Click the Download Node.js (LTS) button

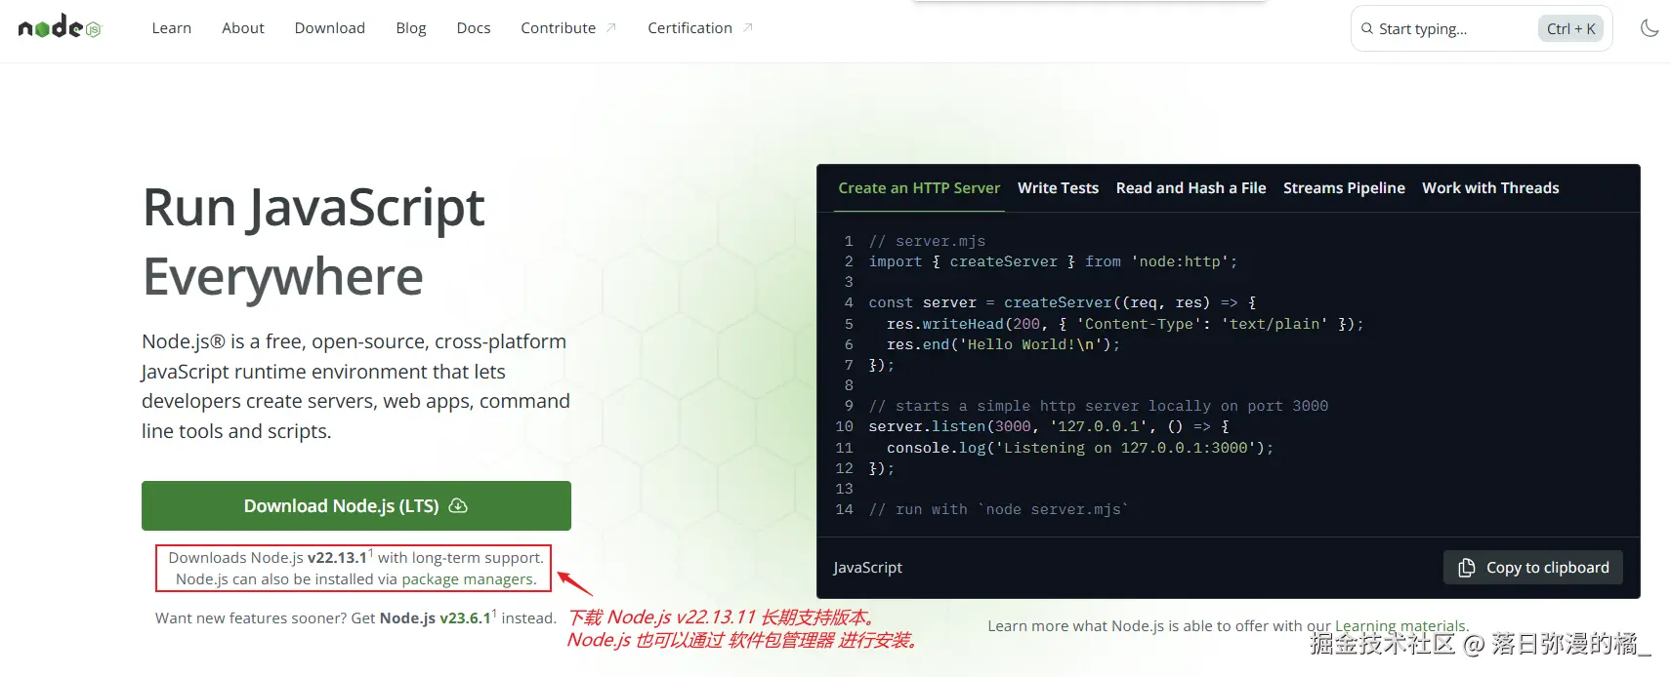[356, 505]
